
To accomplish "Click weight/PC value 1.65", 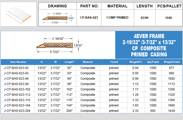I will click(135, 105).
